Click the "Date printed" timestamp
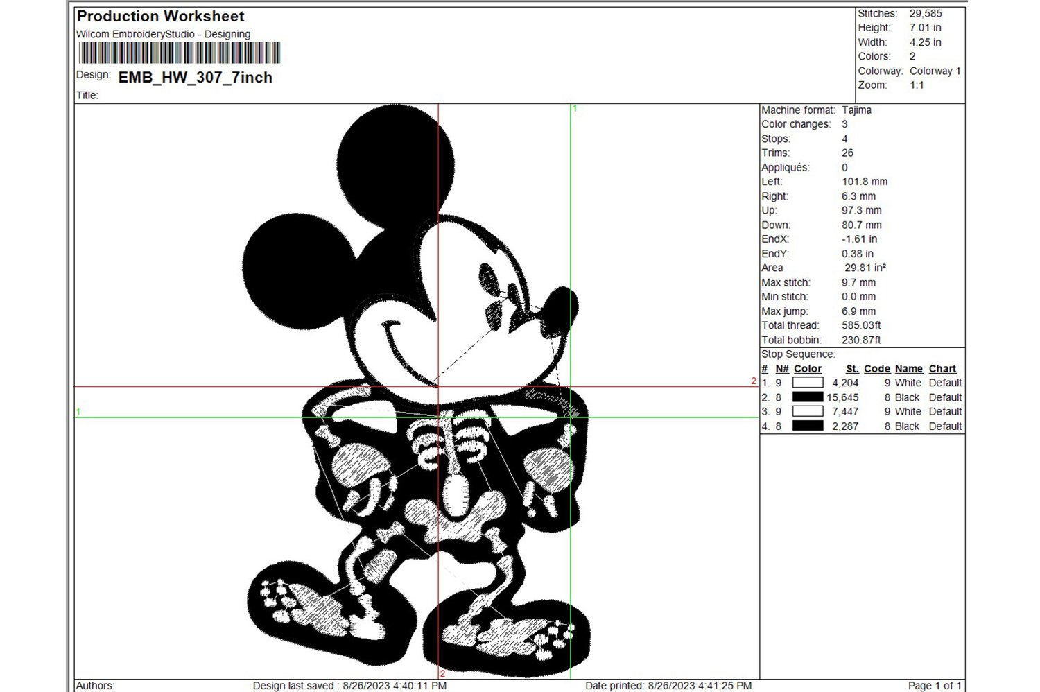 [668, 686]
